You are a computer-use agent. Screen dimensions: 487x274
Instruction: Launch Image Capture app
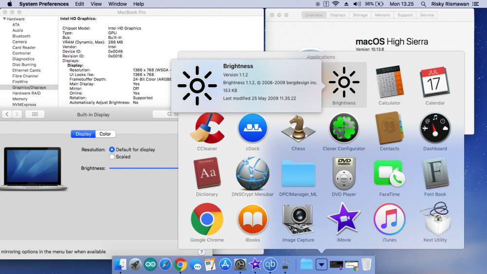298,219
